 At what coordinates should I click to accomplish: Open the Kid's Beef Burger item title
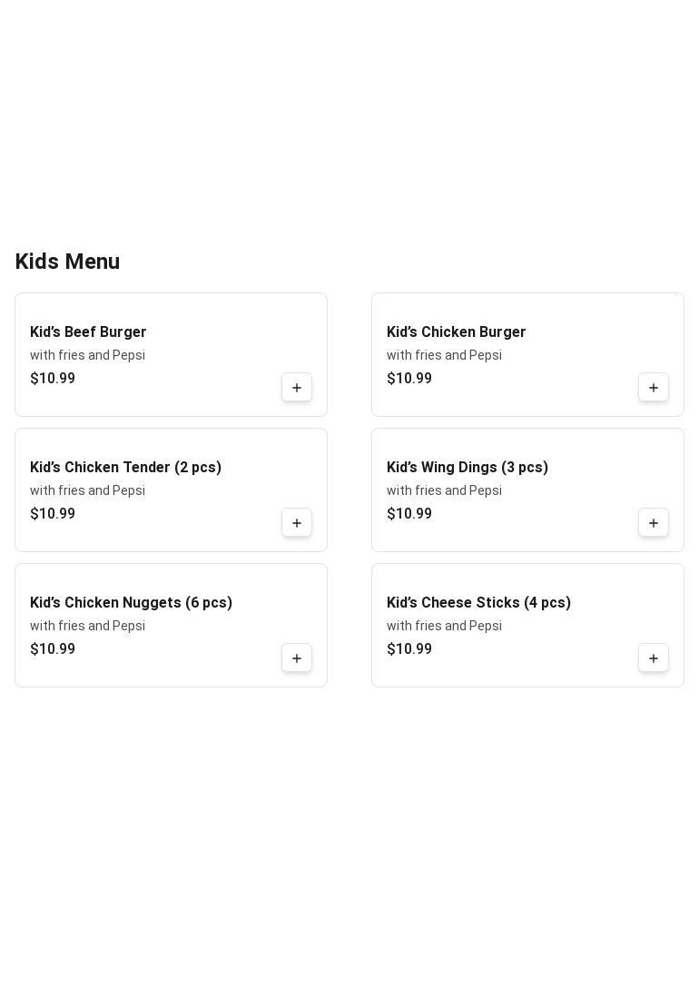click(x=88, y=332)
